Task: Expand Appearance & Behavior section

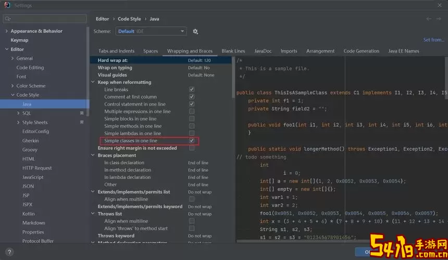Action: point(7,31)
